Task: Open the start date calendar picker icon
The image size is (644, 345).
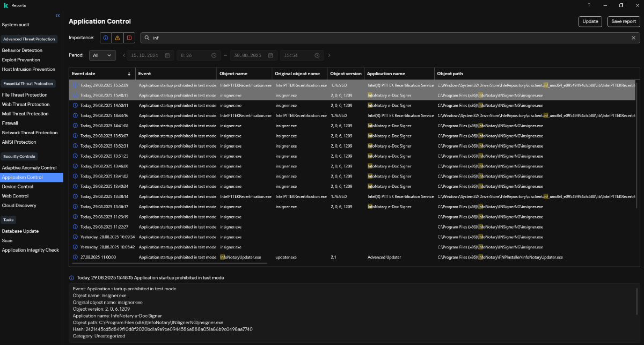Action: 167,55
